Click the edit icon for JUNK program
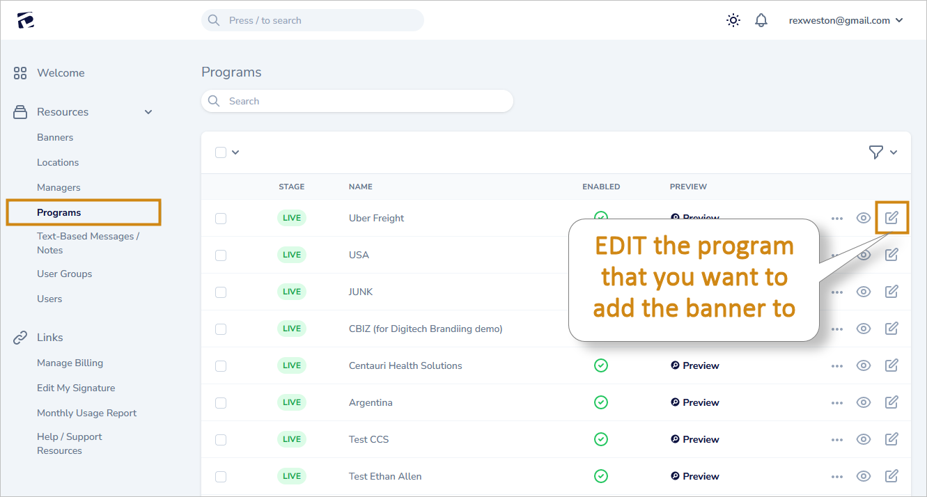Image resolution: width=927 pixels, height=497 pixels. tap(891, 292)
